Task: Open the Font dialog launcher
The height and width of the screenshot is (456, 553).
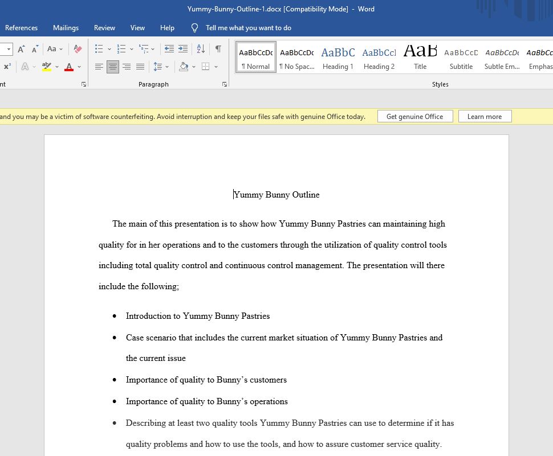Action: coord(84,84)
